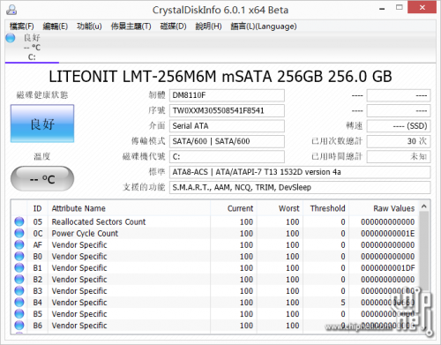The width and height of the screenshot is (441, 345).
Task: Open the 語言(L)(Language) menu
Action: pos(264,26)
